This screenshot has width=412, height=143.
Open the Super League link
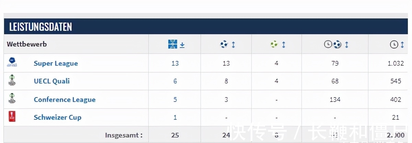[56, 63]
